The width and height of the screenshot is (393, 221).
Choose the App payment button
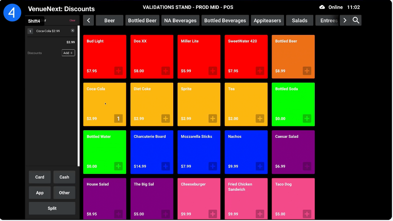point(40,193)
